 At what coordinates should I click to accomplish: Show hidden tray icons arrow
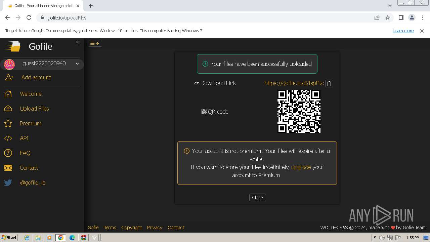click(x=375, y=237)
